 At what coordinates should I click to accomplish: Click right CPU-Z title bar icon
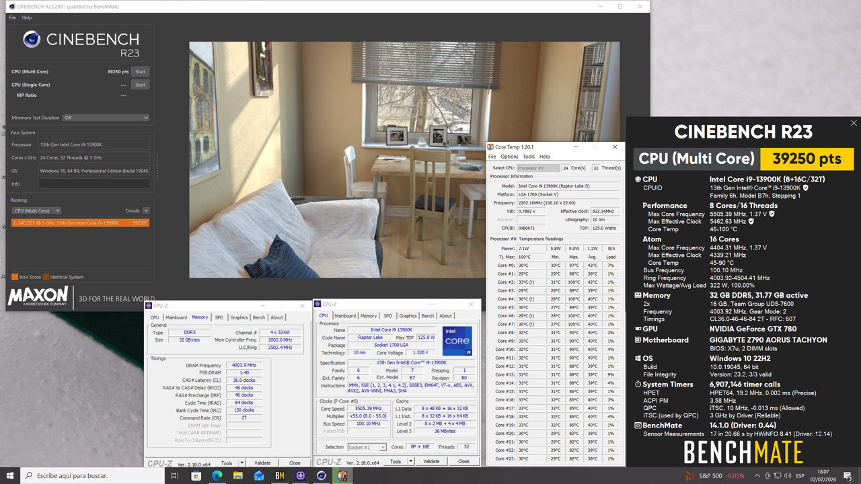coord(319,305)
